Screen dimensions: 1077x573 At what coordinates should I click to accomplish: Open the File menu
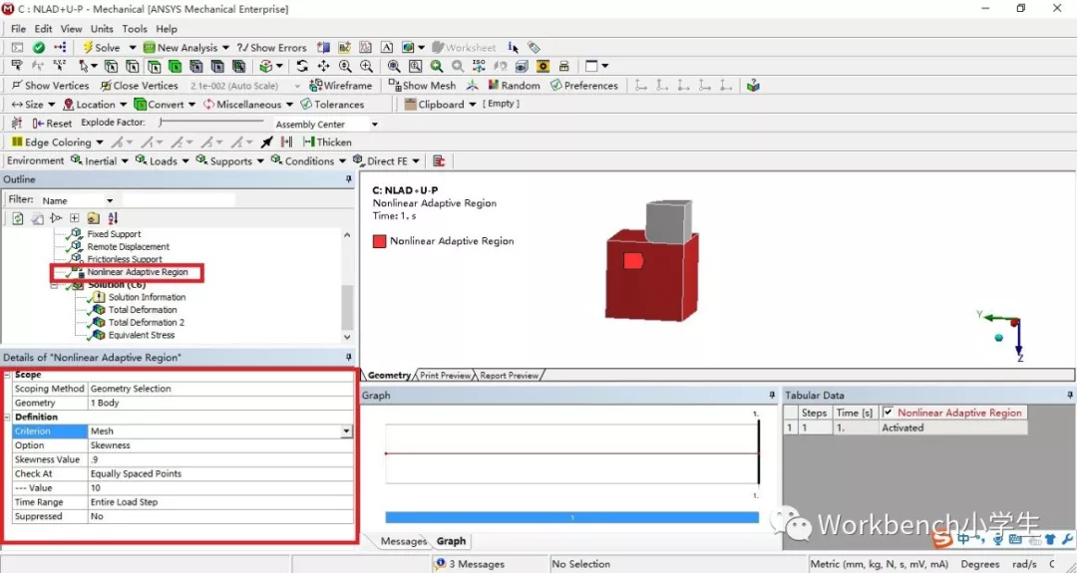pyautogui.click(x=19, y=29)
